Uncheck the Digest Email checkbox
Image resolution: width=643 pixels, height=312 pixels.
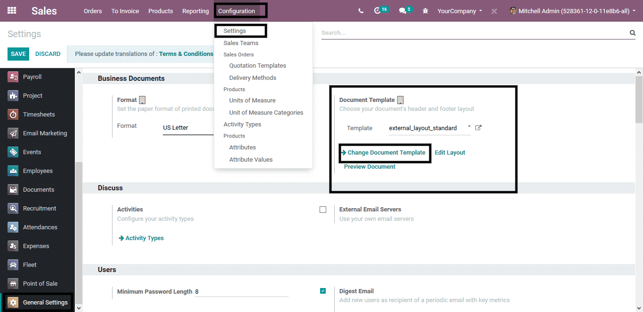click(x=323, y=291)
